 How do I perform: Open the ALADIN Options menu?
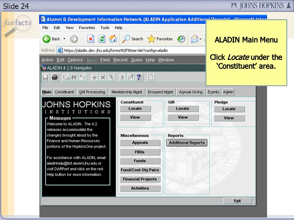tap(75, 60)
